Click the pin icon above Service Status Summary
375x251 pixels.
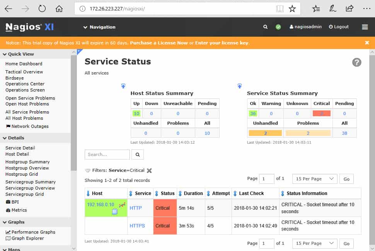click(240, 86)
